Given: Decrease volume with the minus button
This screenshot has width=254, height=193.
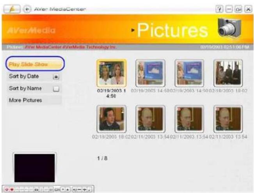Looking at the screenshot, I should tap(79, 189).
